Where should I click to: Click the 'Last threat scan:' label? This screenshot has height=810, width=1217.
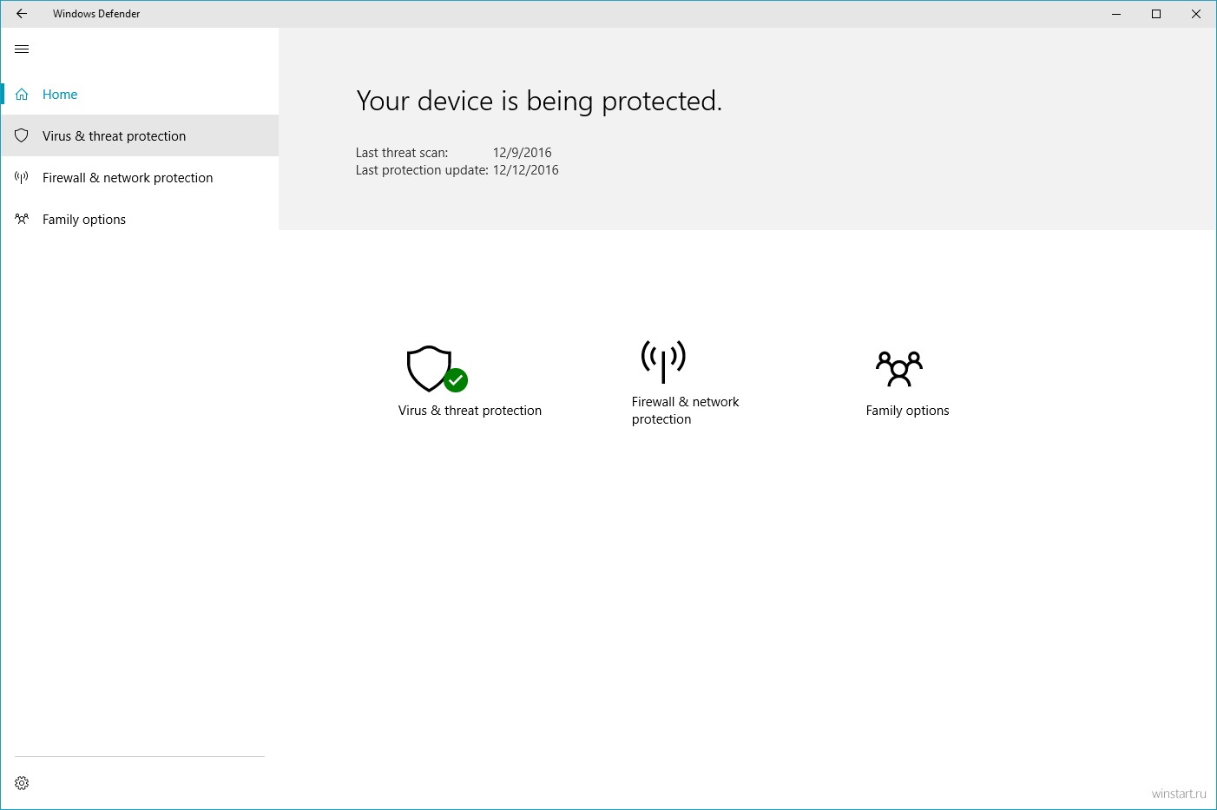coord(402,153)
